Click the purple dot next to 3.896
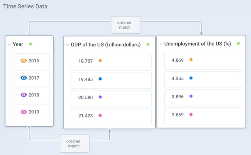 191,96
